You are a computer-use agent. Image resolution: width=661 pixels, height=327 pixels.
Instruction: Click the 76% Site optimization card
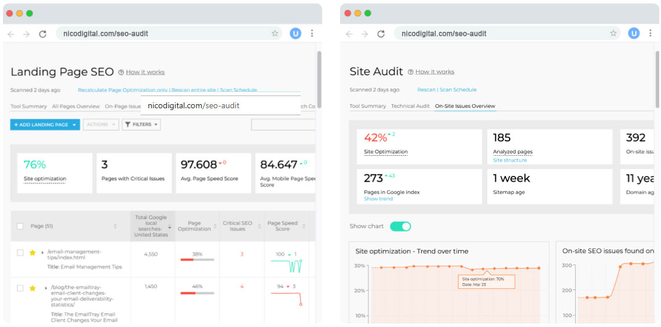click(55, 173)
